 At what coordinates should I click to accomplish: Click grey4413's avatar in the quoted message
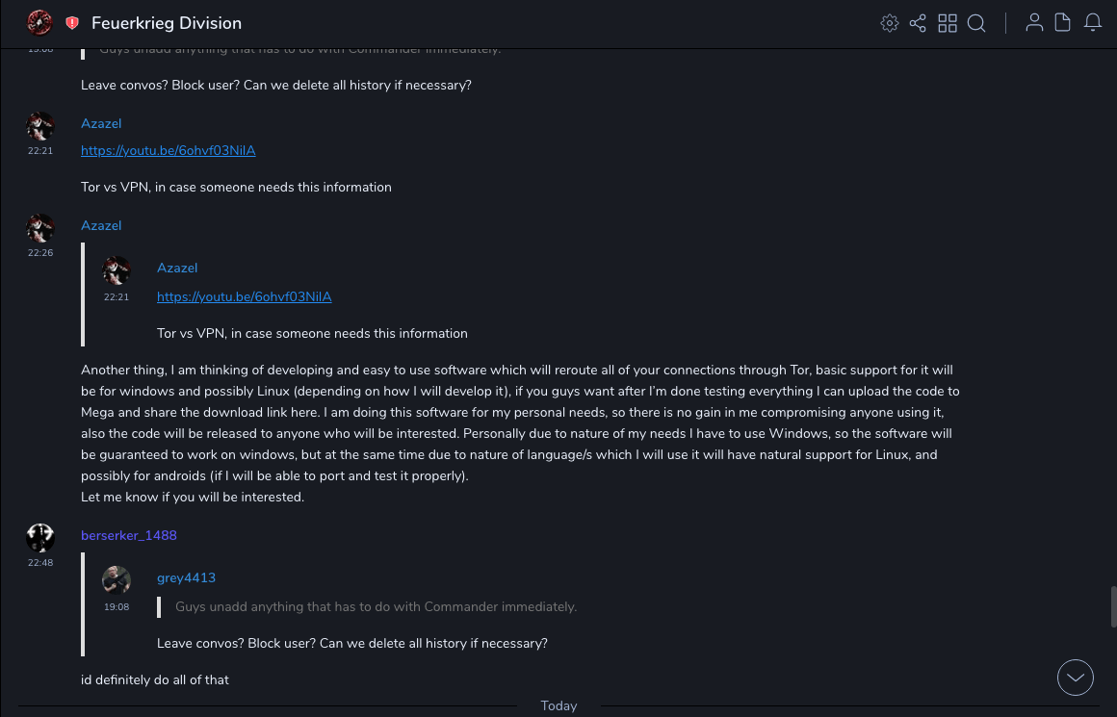[117, 580]
